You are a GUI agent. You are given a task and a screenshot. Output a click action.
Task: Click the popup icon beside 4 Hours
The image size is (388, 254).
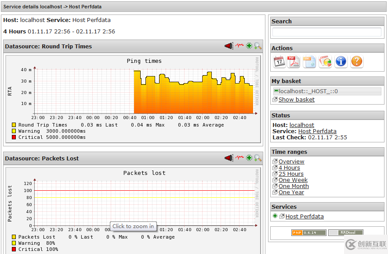tap(275, 167)
